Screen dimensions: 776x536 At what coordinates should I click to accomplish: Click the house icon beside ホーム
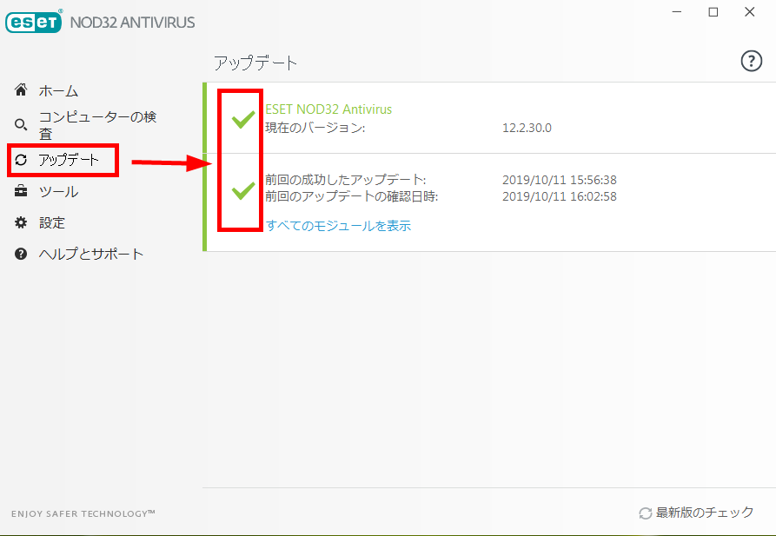(21, 89)
